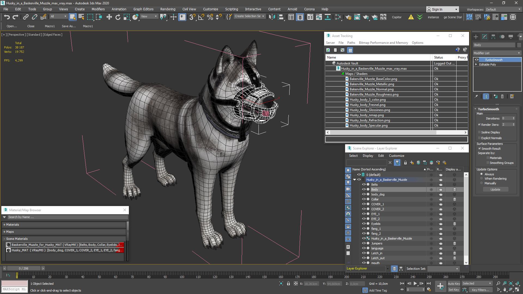The image size is (523, 294).
Task: Click the Sign In button
Action: coord(443,9)
